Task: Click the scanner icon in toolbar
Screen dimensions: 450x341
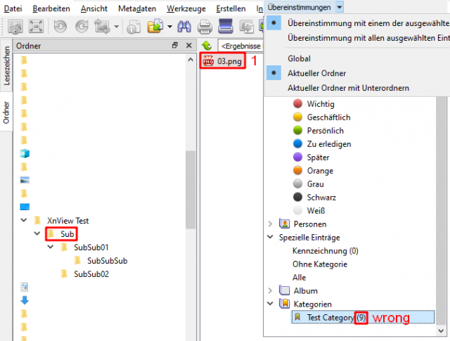Action: pyautogui.click(x=225, y=26)
